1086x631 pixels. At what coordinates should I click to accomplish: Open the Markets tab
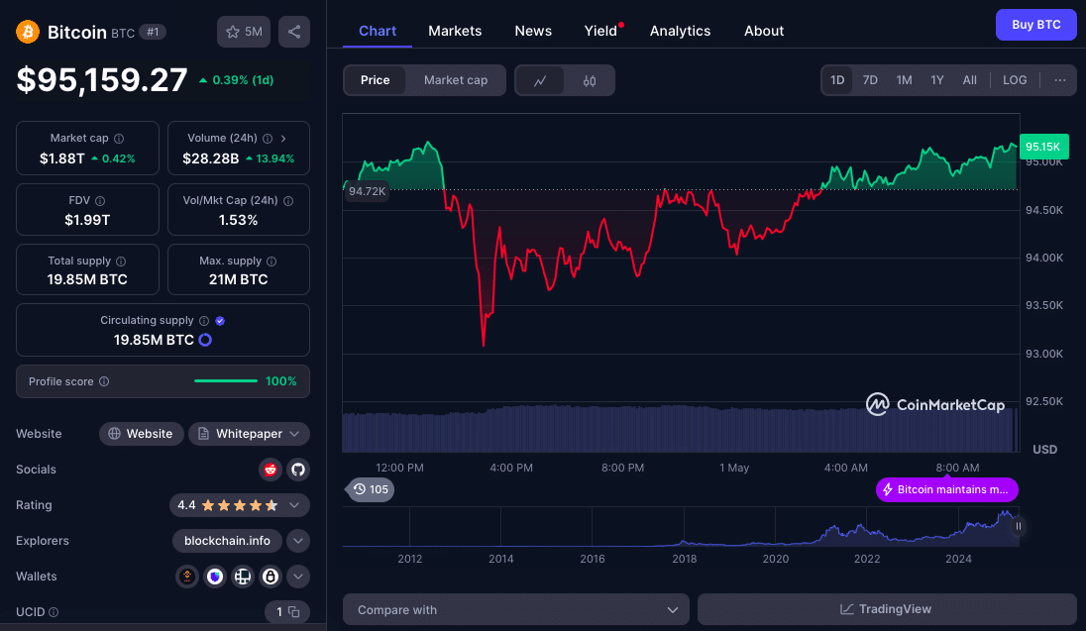(455, 31)
